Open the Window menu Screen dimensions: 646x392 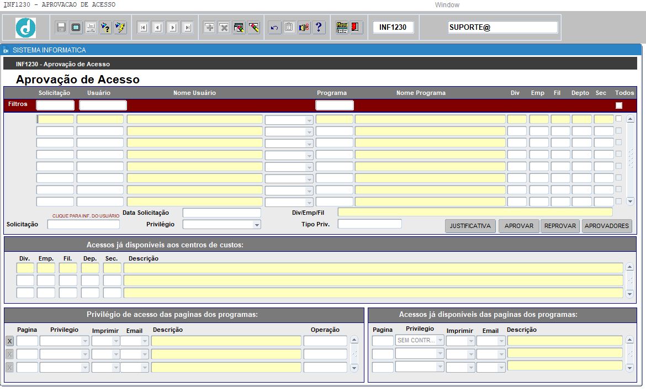447,5
